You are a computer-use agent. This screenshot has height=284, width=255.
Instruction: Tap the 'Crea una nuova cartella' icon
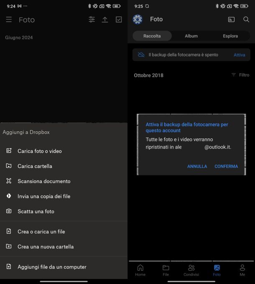point(9,246)
